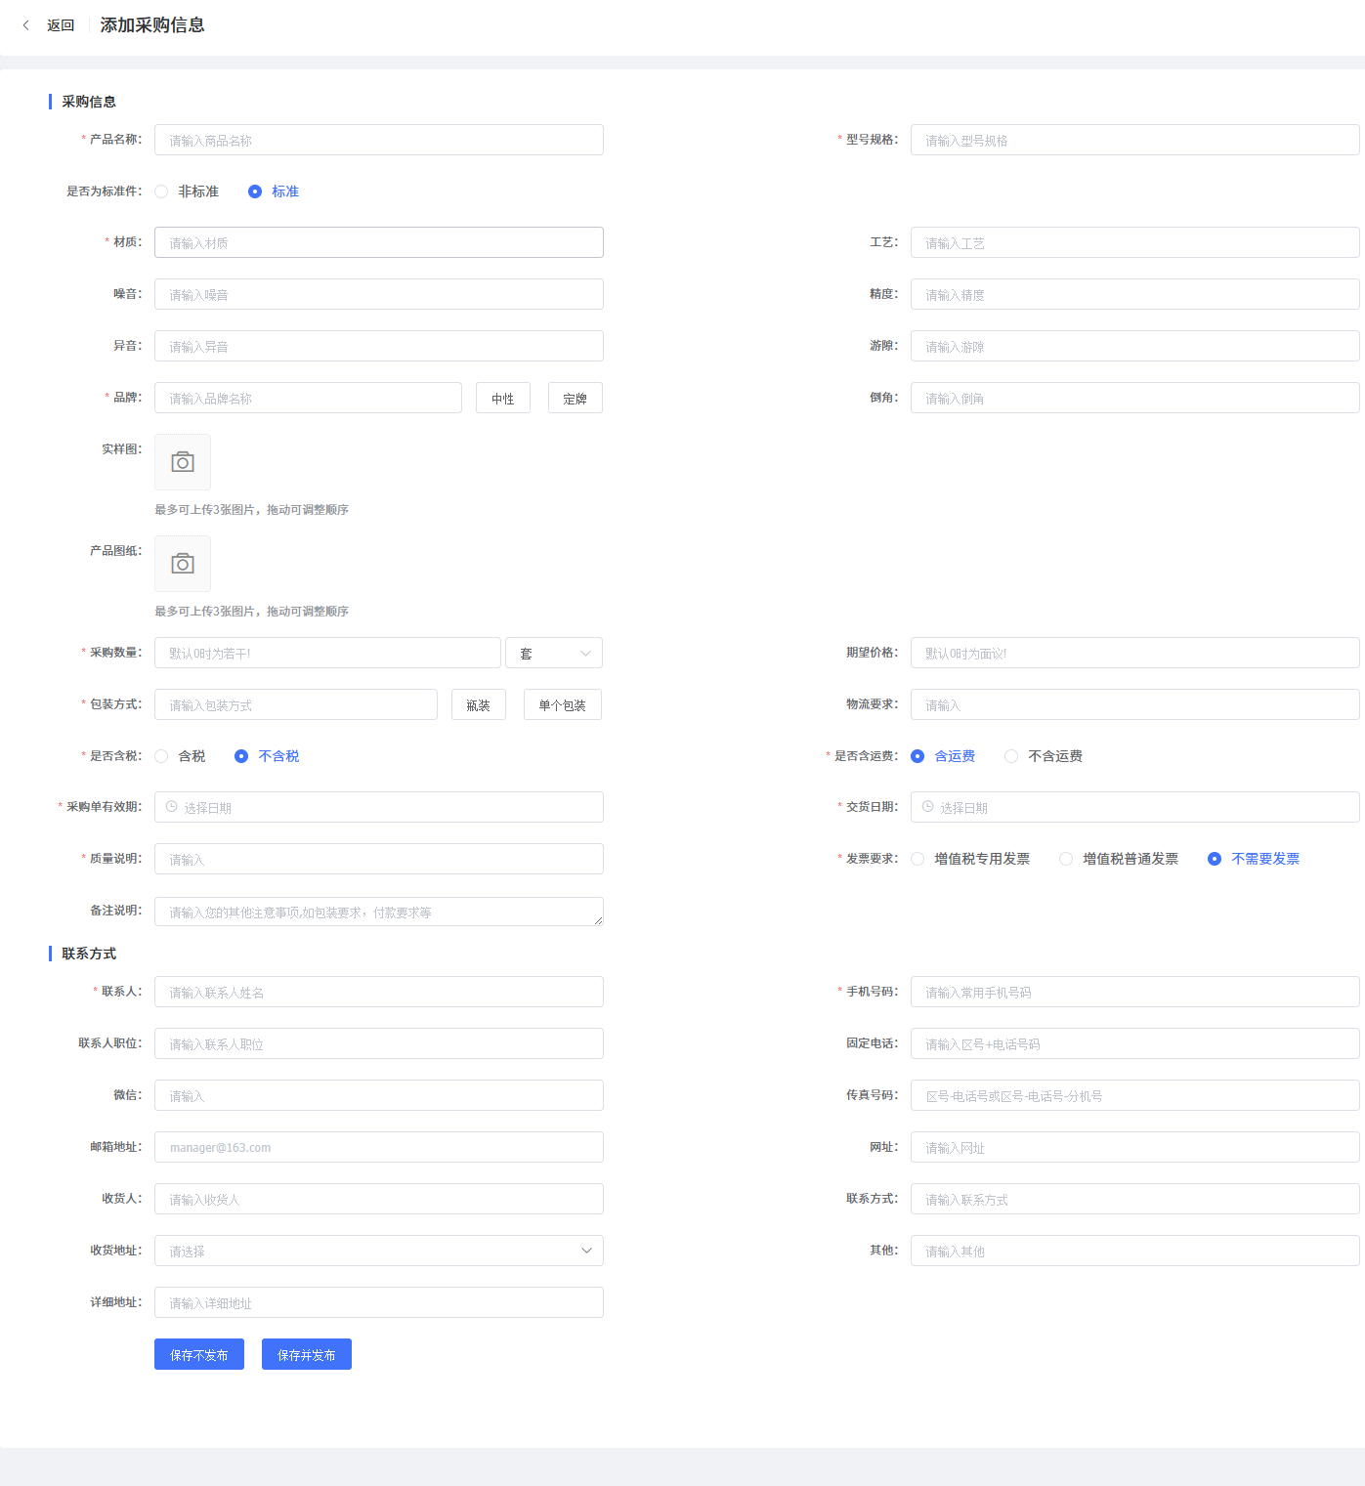Open the 套 unit dropdown for 采购数量
Screen dimensions: 1365x1486
(554, 653)
